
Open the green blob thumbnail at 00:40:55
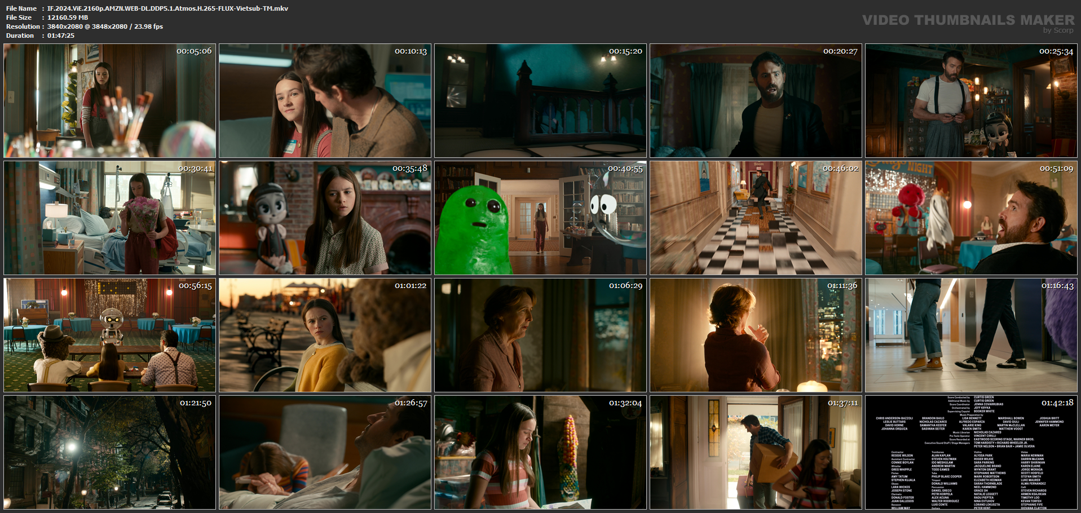coord(541,218)
